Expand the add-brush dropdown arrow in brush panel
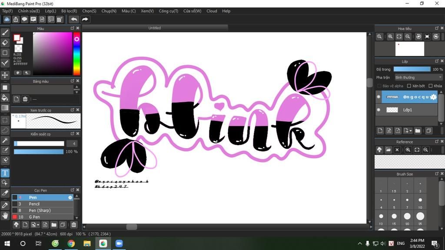This screenshot has height=250, width=445. [38, 225]
